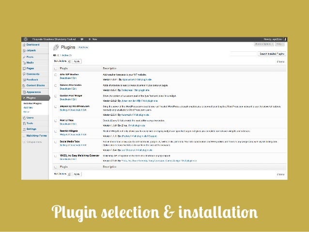This screenshot has height=232, width=309.
Task: Go to the Appearance menu
Action: click(34, 92)
